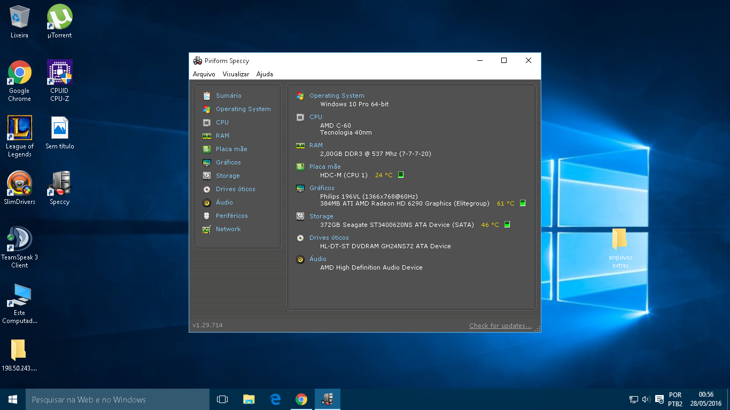Click the 'AMD High Definition Audio Device' text
Image resolution: width=730 pixels, height=410 pixels.
371,267
